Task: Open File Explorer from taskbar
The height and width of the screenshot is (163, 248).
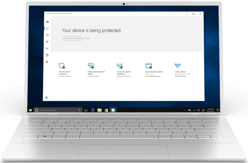Action: [x=99, y=110]
